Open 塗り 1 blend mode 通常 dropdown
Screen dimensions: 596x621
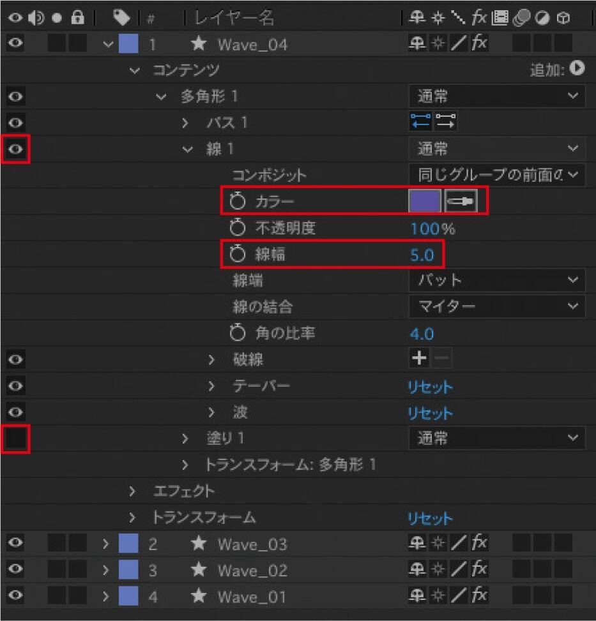(497, 438)
